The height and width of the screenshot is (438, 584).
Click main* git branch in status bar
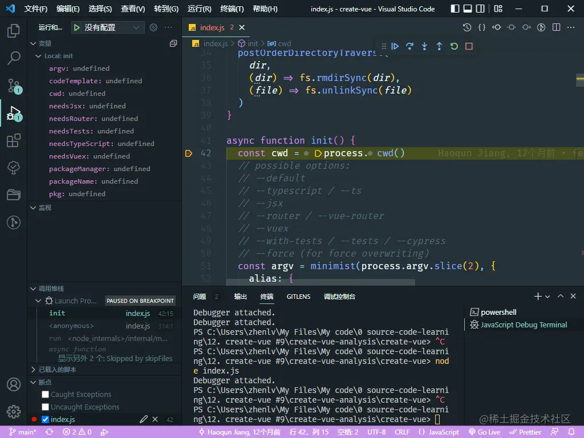[x=23, y=432]
